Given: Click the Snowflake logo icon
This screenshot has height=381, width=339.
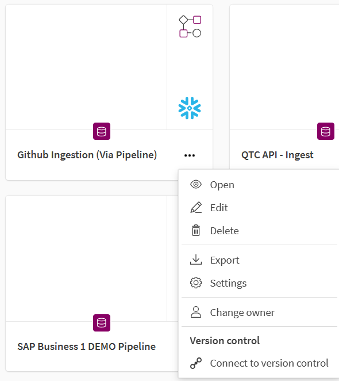Looking at the screenshot, I should coord(190,108).
